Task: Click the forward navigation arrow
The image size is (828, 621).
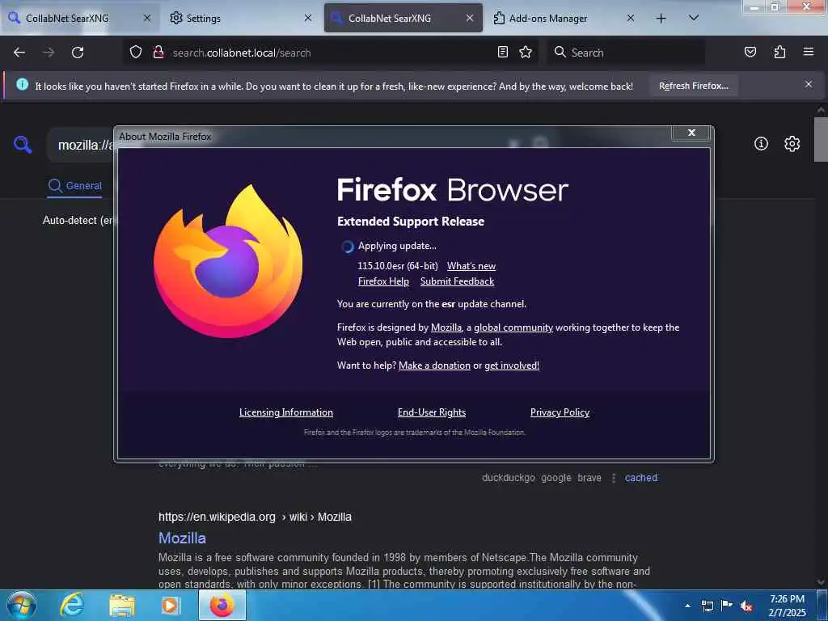Action: pyautogui.click(x=48, y=53)
